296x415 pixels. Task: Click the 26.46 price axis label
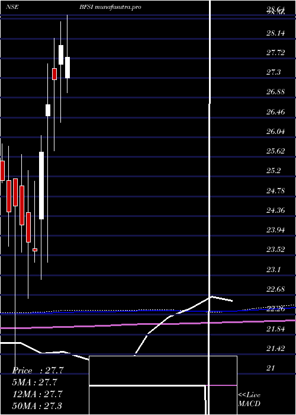[x=275, y=111]
